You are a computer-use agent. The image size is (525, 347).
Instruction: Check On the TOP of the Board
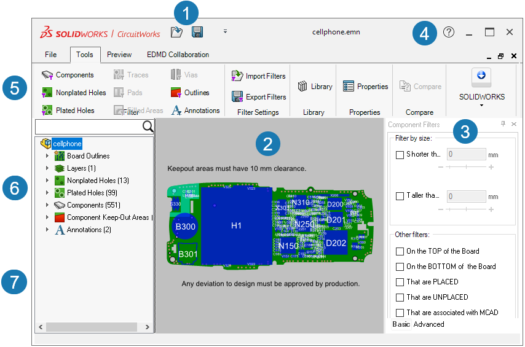[400, 251]
